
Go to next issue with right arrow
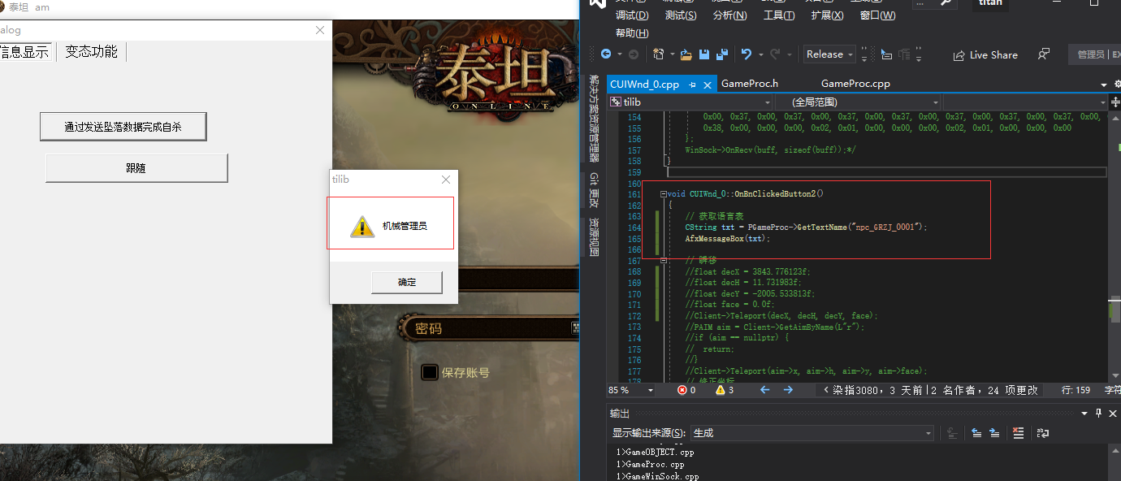788,390
